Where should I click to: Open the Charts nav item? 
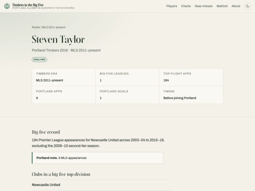[x=186, y=6]
